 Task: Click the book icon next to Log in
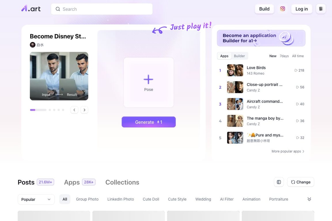point(321,9)
